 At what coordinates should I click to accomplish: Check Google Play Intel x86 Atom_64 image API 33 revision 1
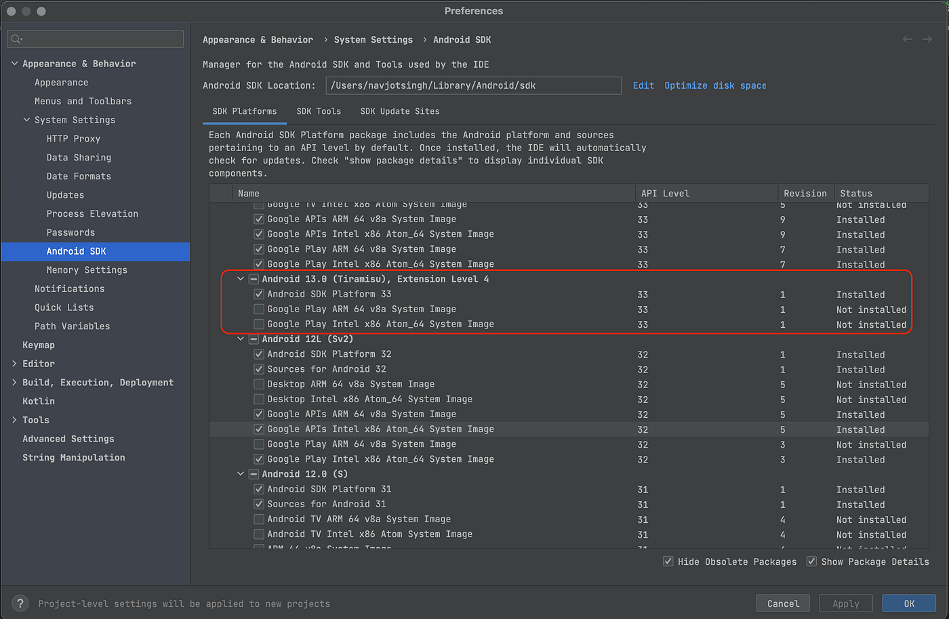[259, 324]
